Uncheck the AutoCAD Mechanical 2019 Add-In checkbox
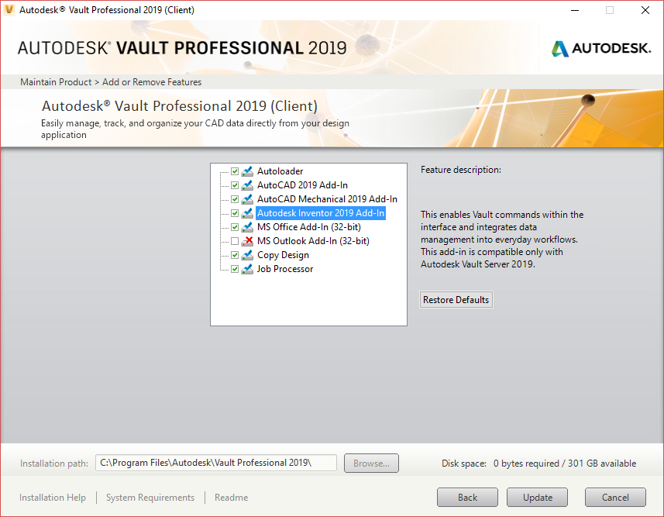664x517 pixels. (x=235, y=199)
